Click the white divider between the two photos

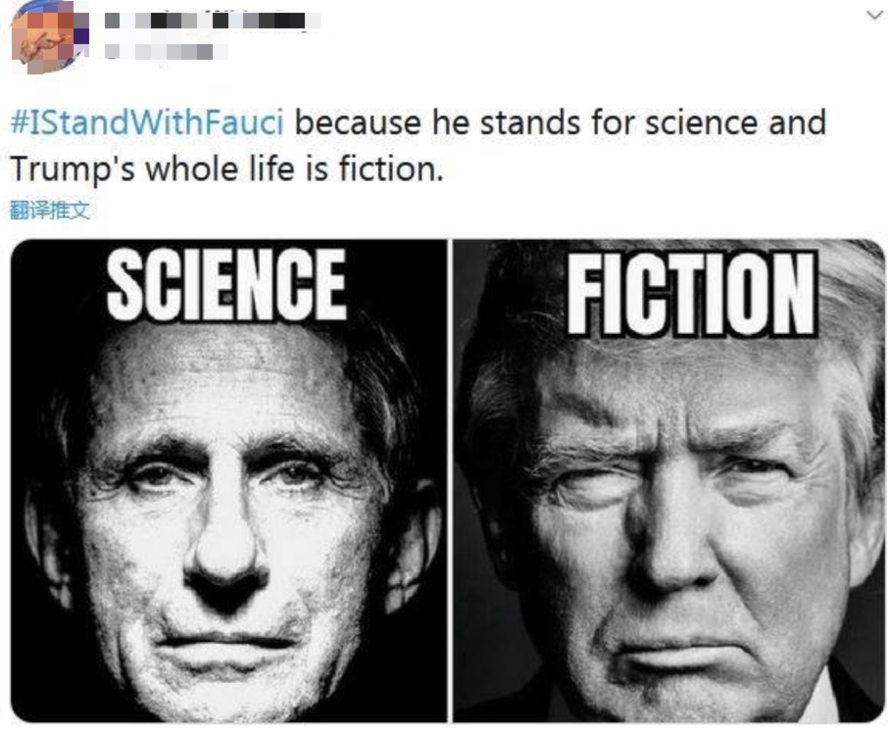(450, 480)
